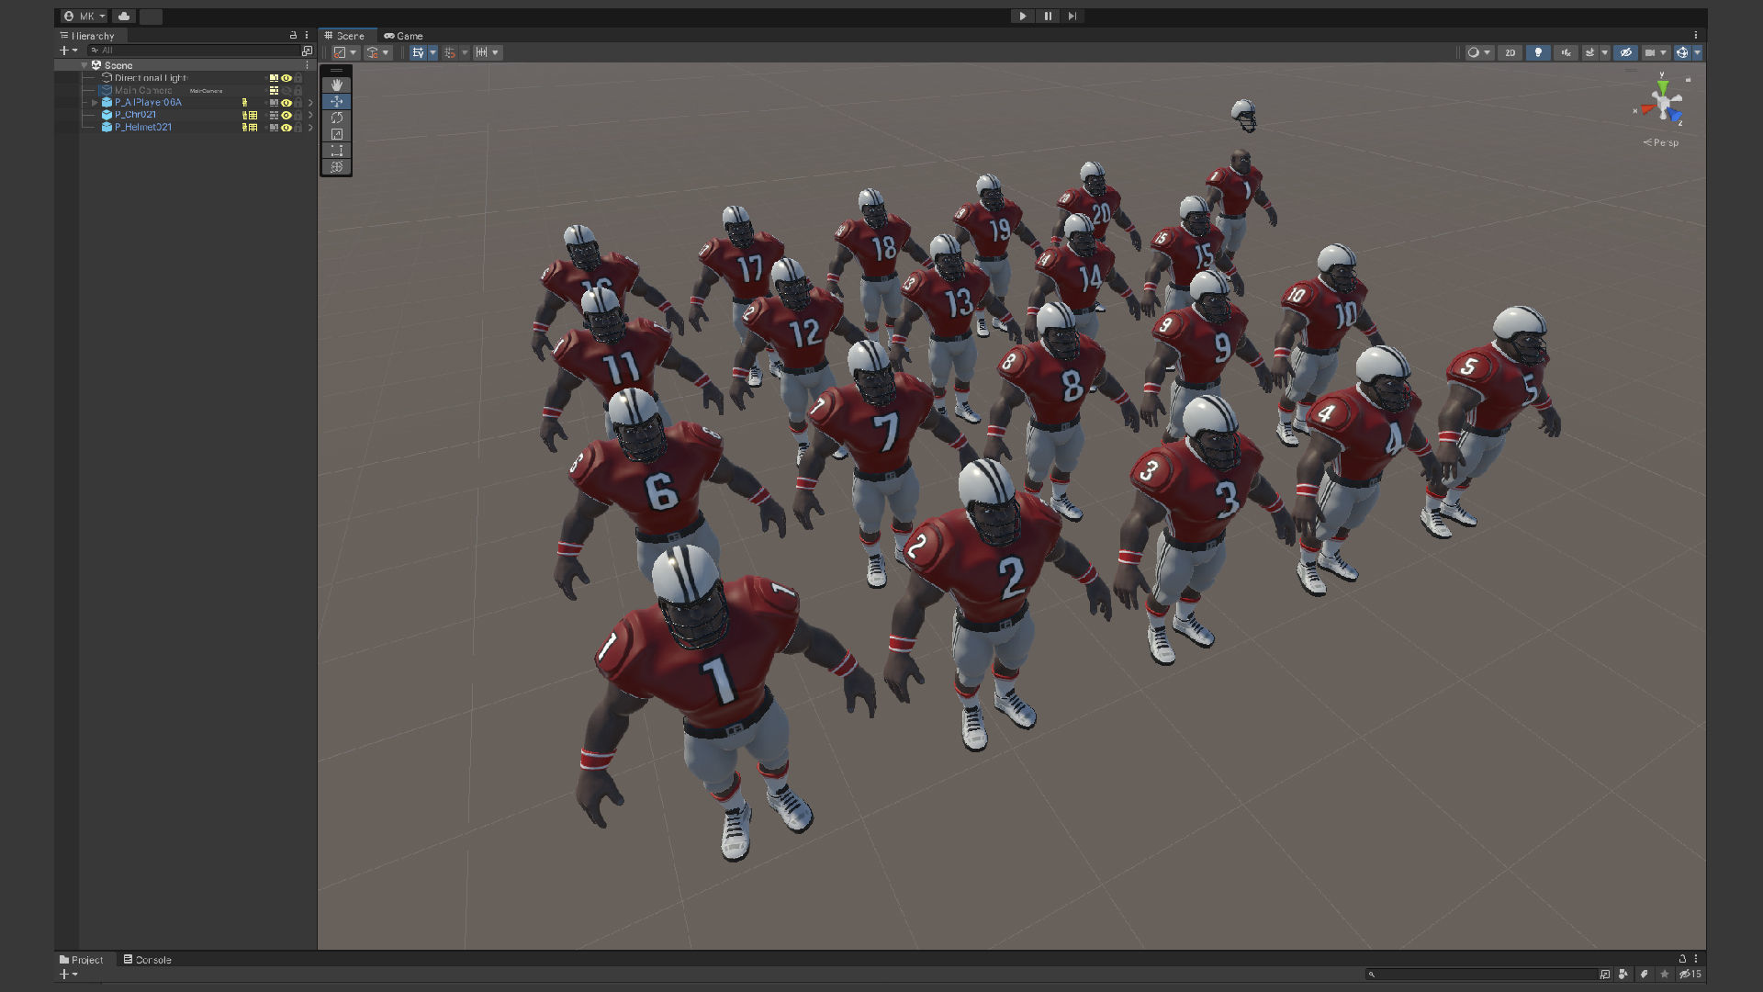The height and width of the screenshot is (992, 1763).
Task: Open the draw mode shading button
Action: (1474, 52)
